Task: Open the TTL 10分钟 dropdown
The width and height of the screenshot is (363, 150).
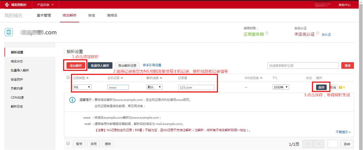Action: click(281, 87)
